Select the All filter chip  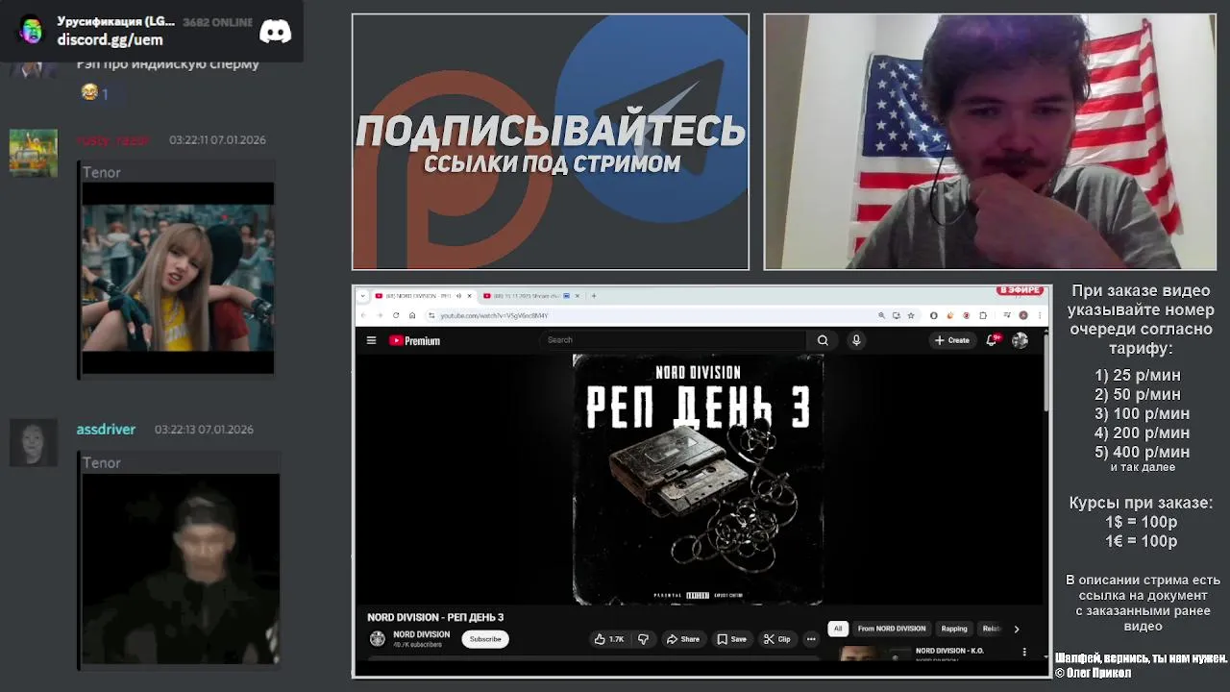838,629
